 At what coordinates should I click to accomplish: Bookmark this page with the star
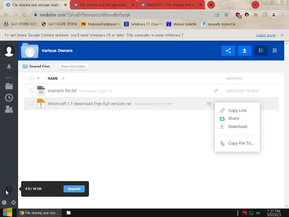[226, 15]
